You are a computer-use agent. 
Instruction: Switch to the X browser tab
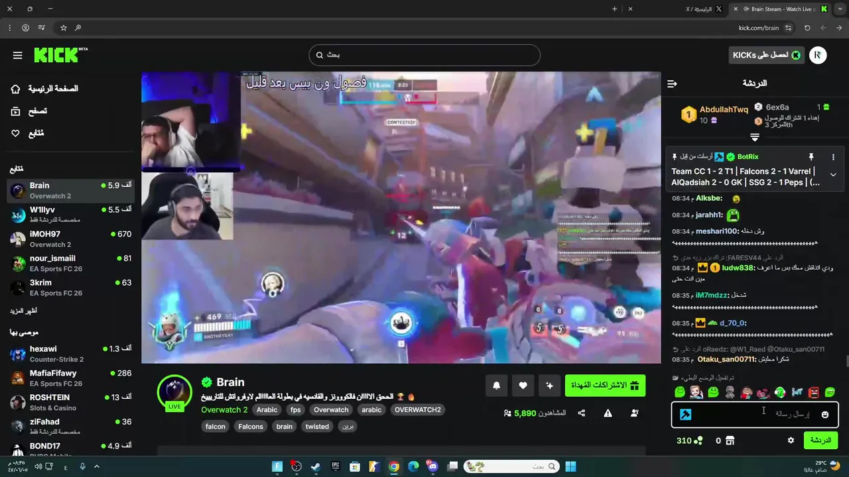pyautogui.click(x=677, y=9)
